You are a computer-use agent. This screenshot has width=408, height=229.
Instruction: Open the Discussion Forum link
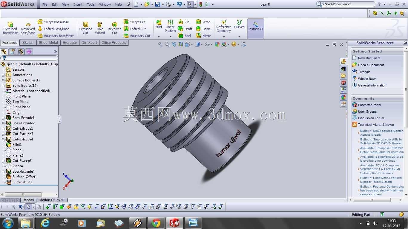371,118
